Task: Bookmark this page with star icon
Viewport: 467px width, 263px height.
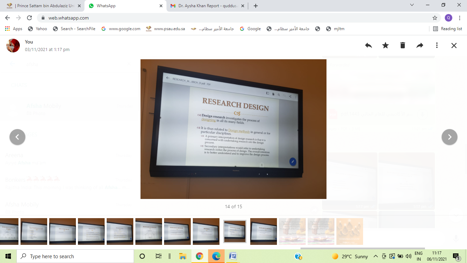Action: 435,18
